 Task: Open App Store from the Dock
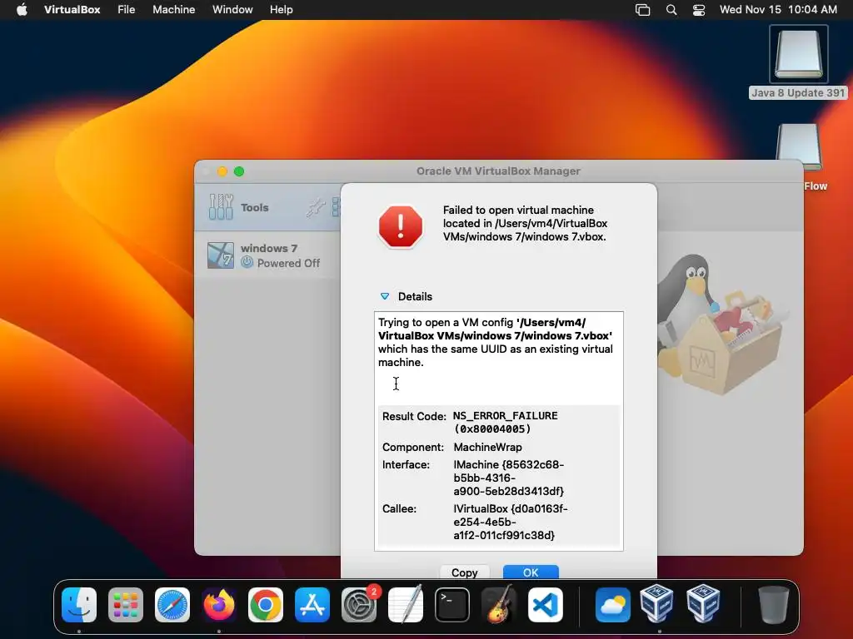tap(312, 605)
